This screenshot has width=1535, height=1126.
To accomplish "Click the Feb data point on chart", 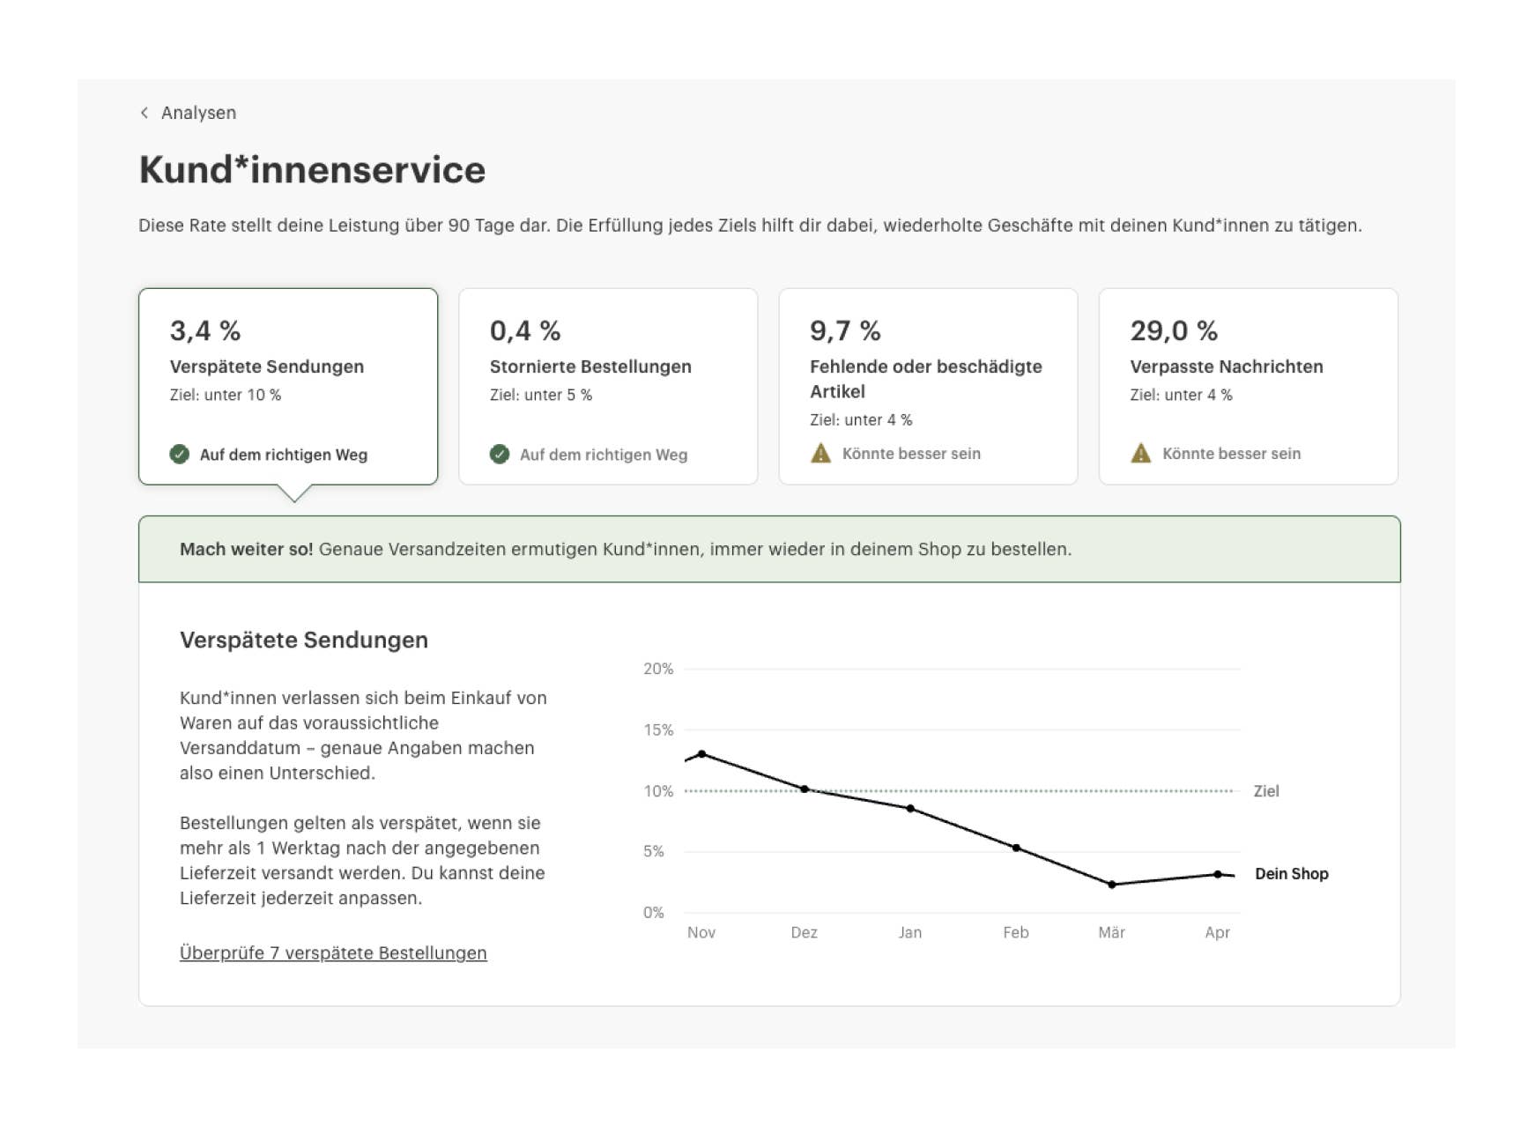I will pos(1016,848).
